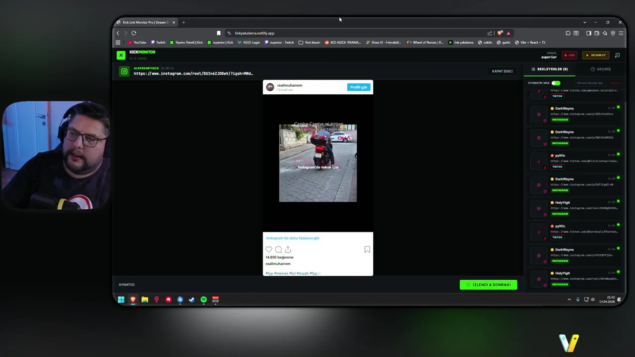Image resolution: width=635 pixels, height=357 pixels.
Task: Open the Spotify icon in the taskbar
Action: [204, 299]
